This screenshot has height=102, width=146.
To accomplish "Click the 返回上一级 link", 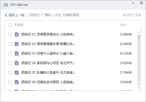I will [16, 15].
